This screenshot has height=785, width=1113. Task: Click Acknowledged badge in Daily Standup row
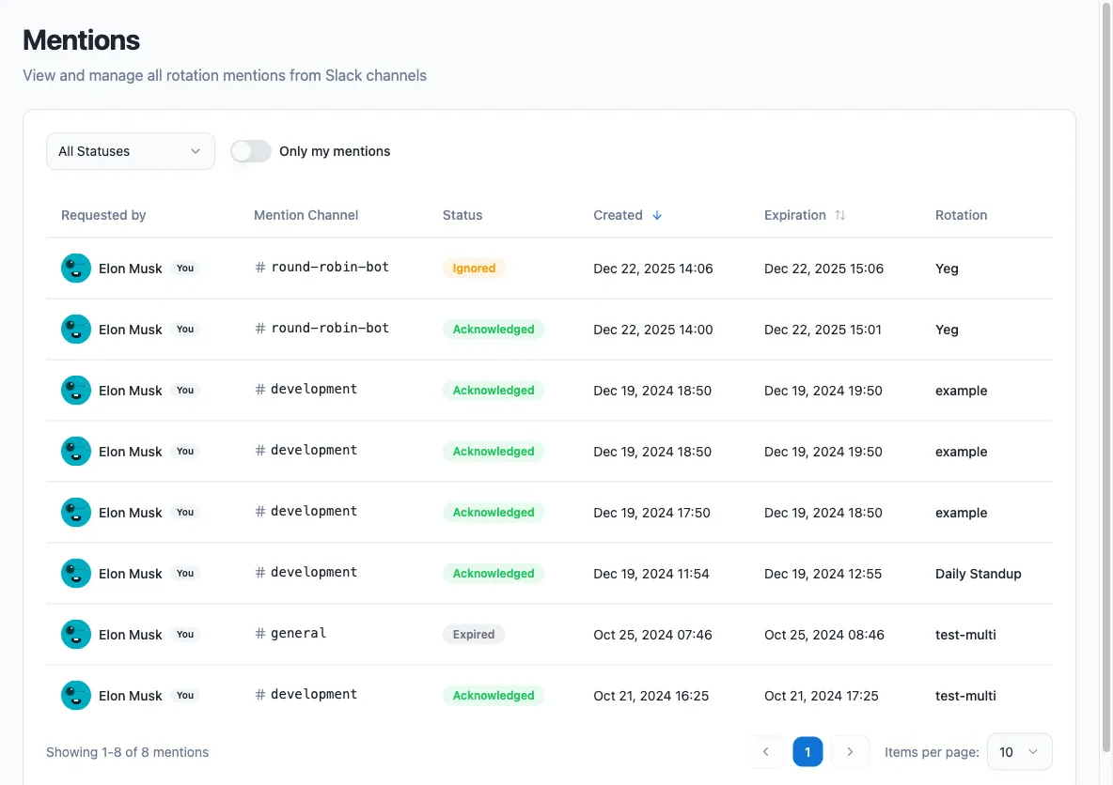494,573
